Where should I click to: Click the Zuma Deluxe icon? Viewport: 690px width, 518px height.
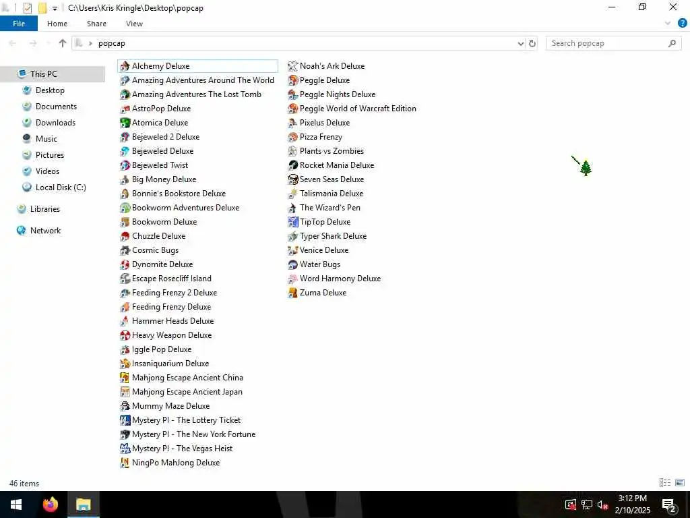tap(292, 293)
